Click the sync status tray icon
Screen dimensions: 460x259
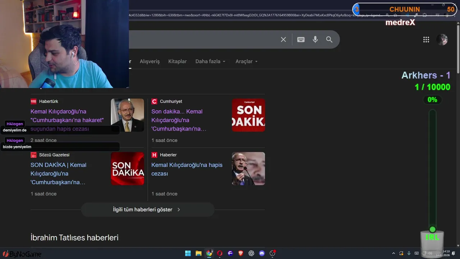(x=401, y=253)
